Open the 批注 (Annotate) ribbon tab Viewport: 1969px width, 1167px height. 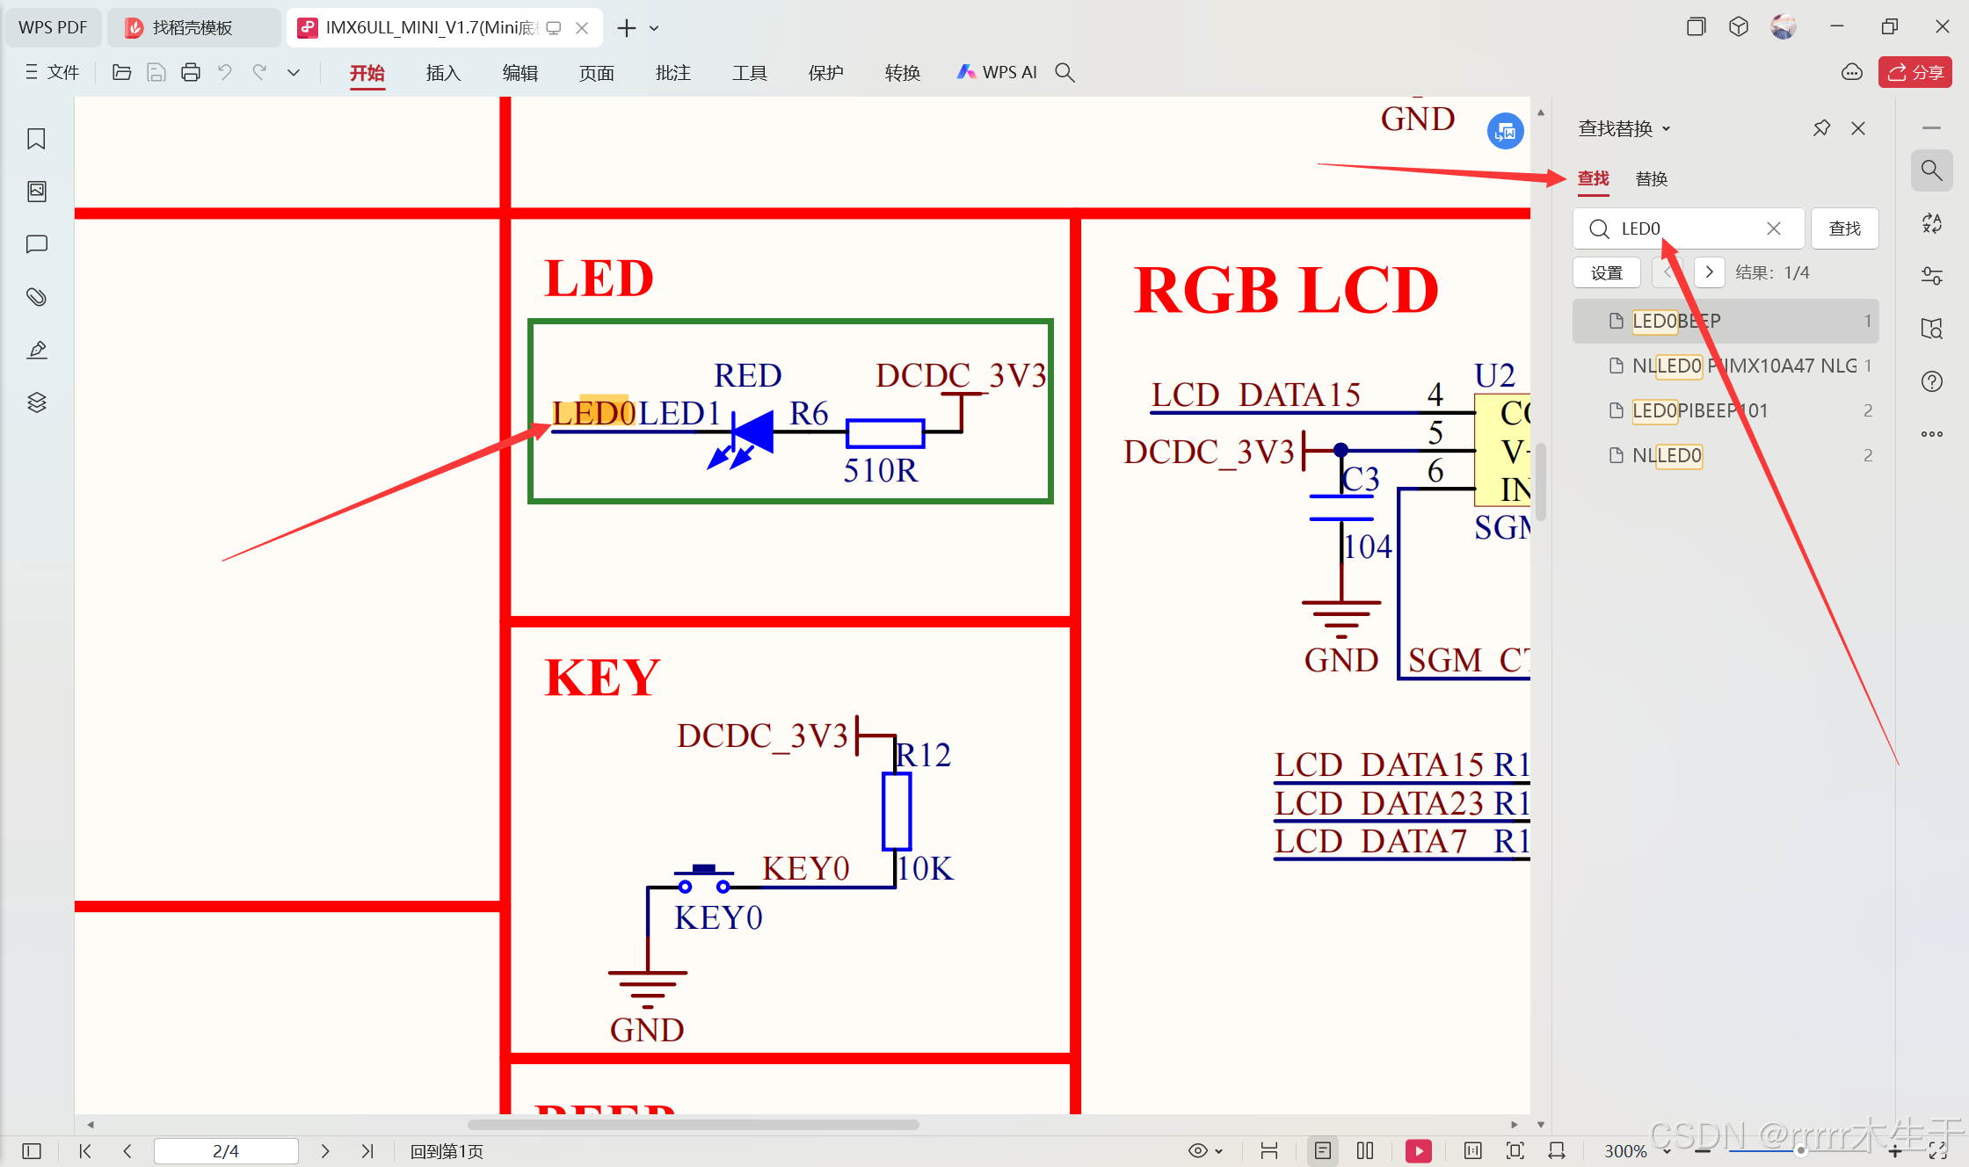click(x=672, y=73)
